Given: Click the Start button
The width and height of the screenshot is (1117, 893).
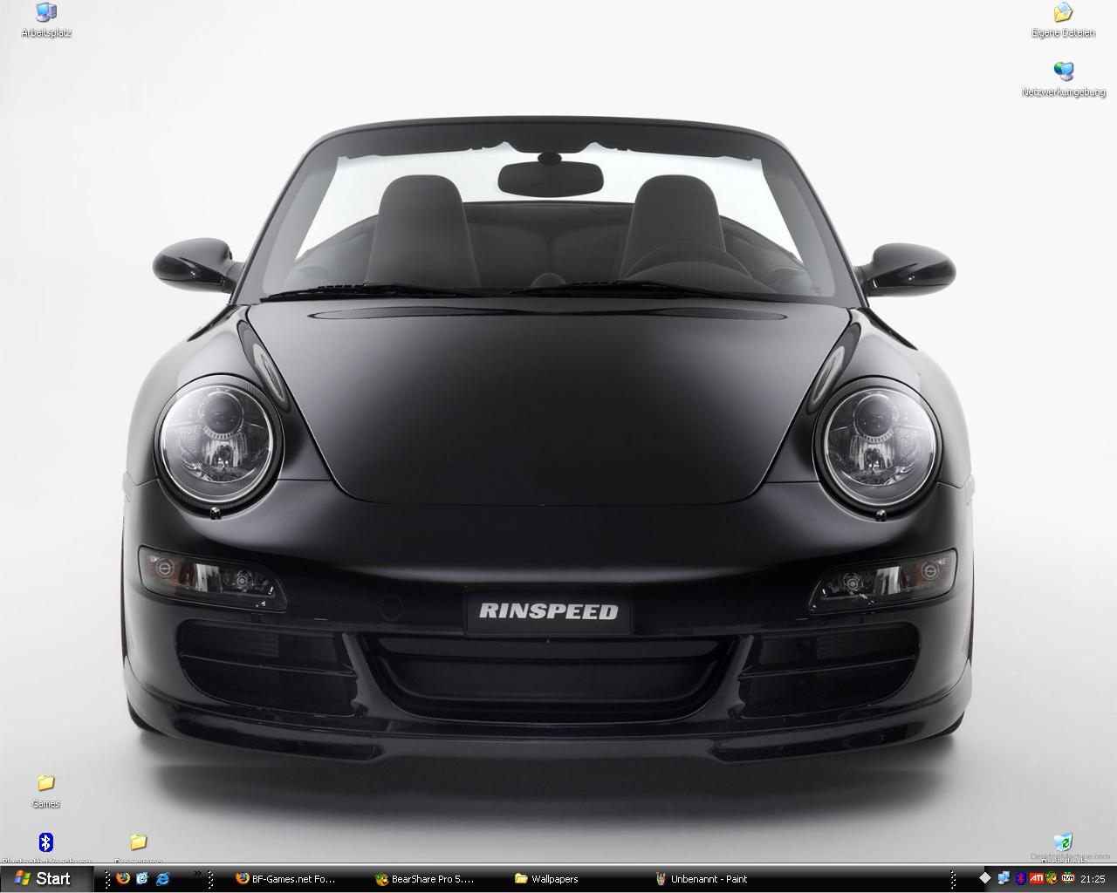Looking at the screenshot, I should 47,878.
